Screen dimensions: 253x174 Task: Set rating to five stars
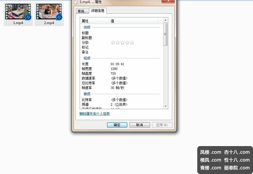(x=132, y=43)
